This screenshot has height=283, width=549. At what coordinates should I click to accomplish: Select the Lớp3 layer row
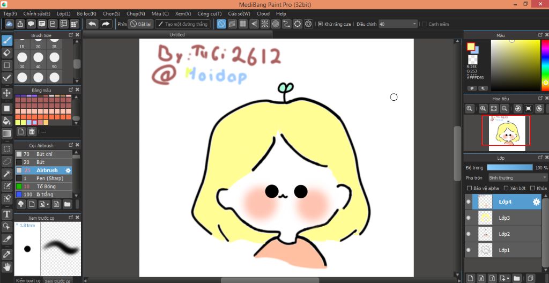tap(507, 218)
